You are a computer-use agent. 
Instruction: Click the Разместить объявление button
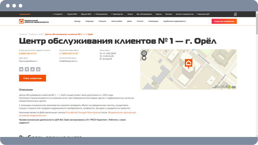(224, 21)
